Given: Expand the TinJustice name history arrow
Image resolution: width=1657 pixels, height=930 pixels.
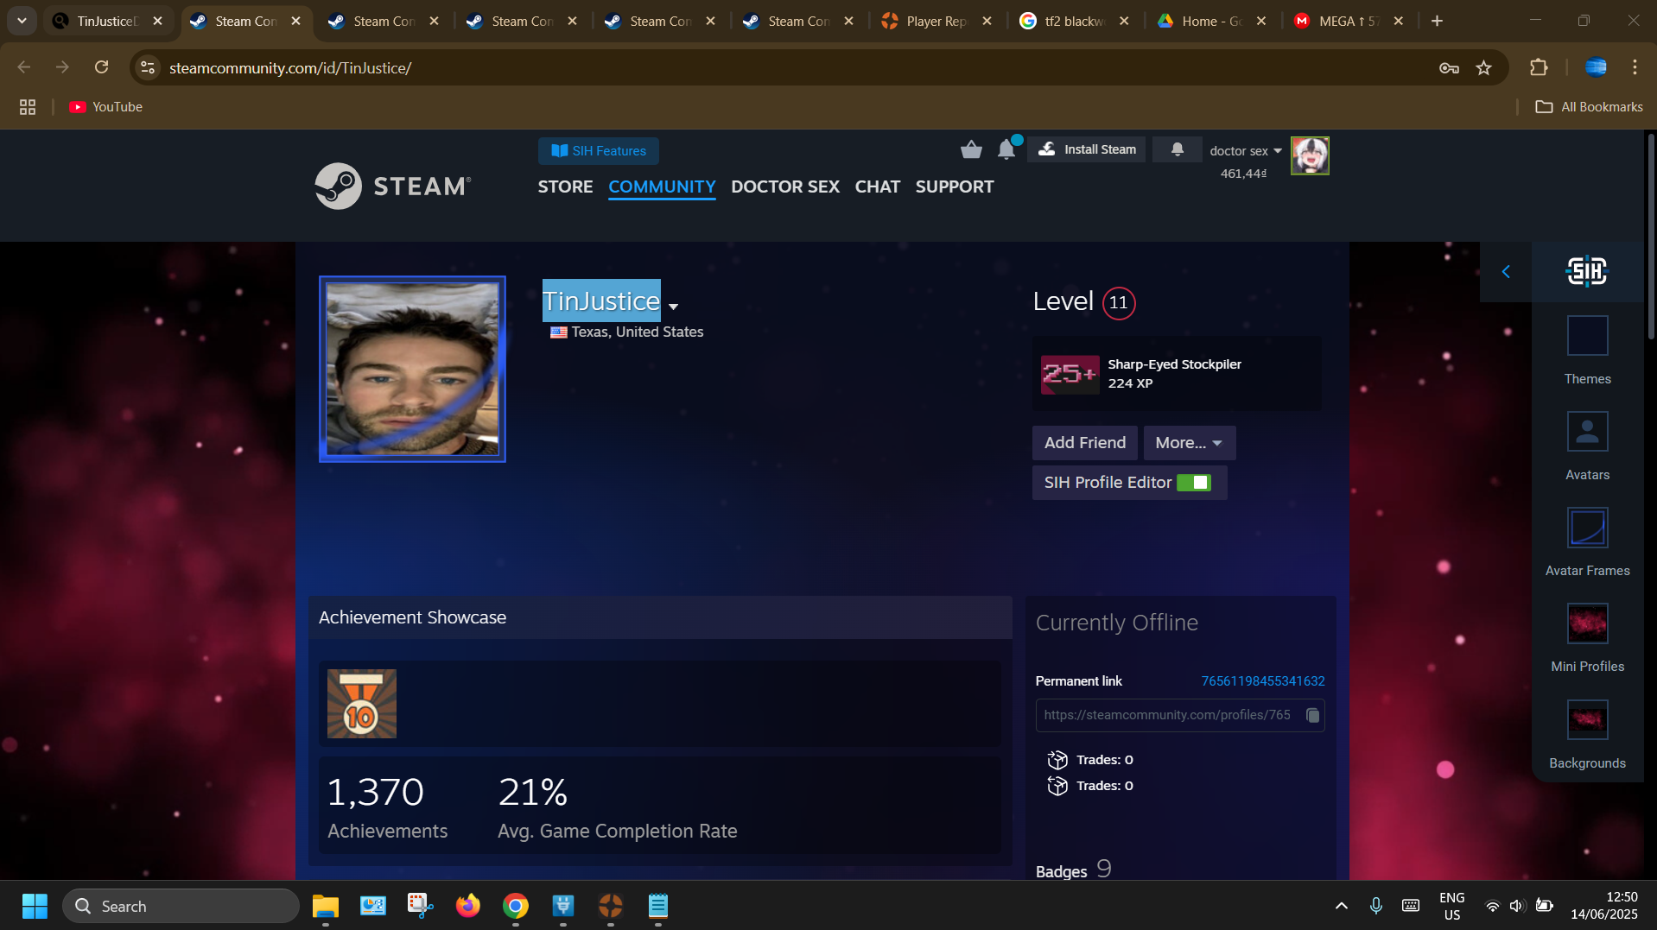Looking at the screenshot, I should tap(673, 307).
